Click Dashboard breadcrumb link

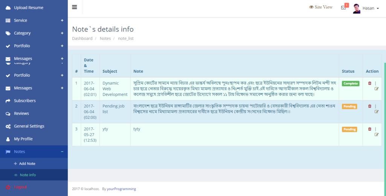tap(82, 38)
